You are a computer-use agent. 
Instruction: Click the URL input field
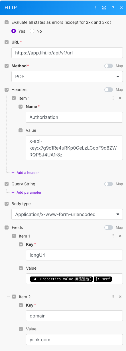click(x=67, y=53)
